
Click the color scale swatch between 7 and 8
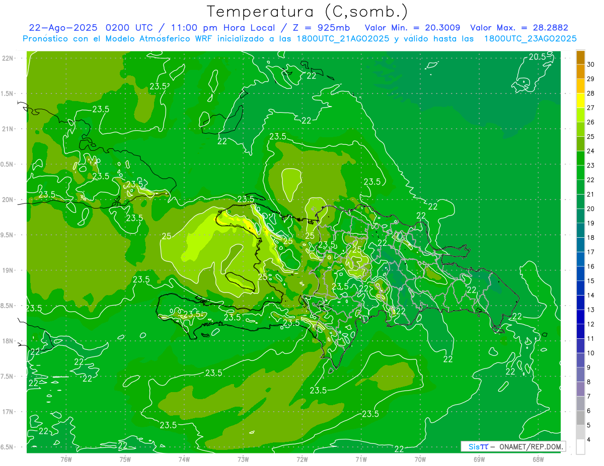[x=580, y=389]
